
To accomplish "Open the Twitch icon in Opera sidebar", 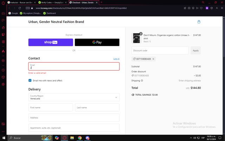I will (x=3, y=35).
